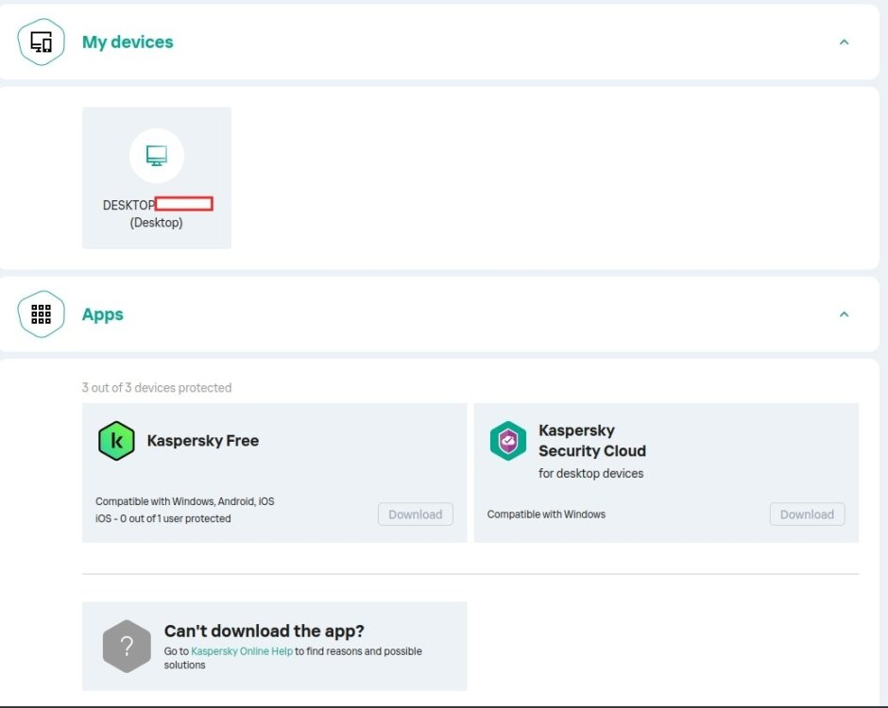Click the Apps grid section icon
The image size is (888, 708).
pyautogui.click(x=41, y=314)
